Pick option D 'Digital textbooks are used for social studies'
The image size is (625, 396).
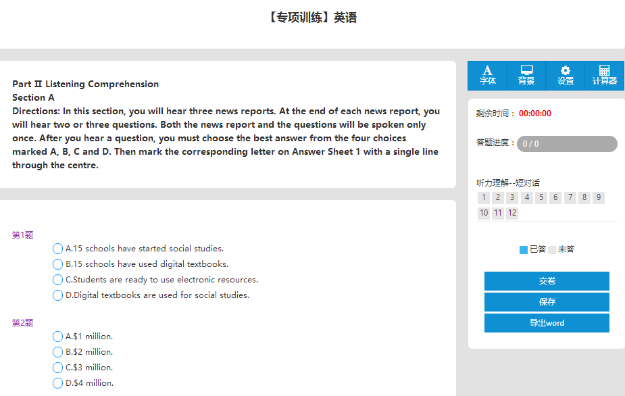tap(57, 295)
